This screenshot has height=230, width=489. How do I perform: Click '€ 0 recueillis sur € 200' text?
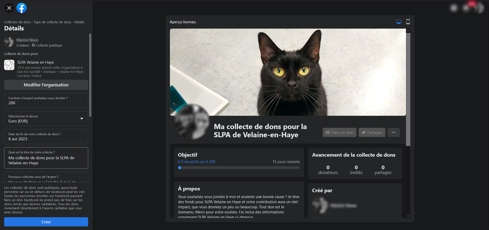pos(197,162)
